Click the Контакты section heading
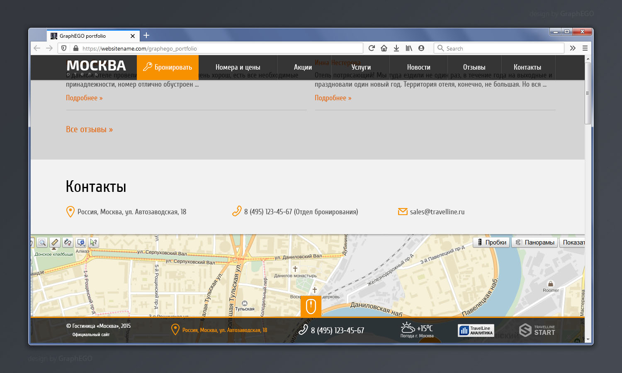This screenshot has height=373, width=622. (96, 186)
